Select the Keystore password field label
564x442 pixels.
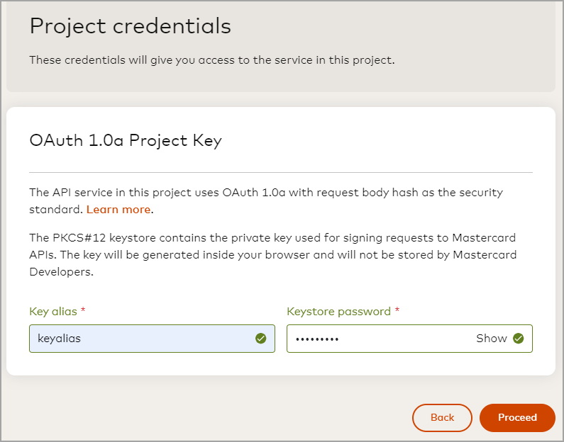(x=339, y=311)
